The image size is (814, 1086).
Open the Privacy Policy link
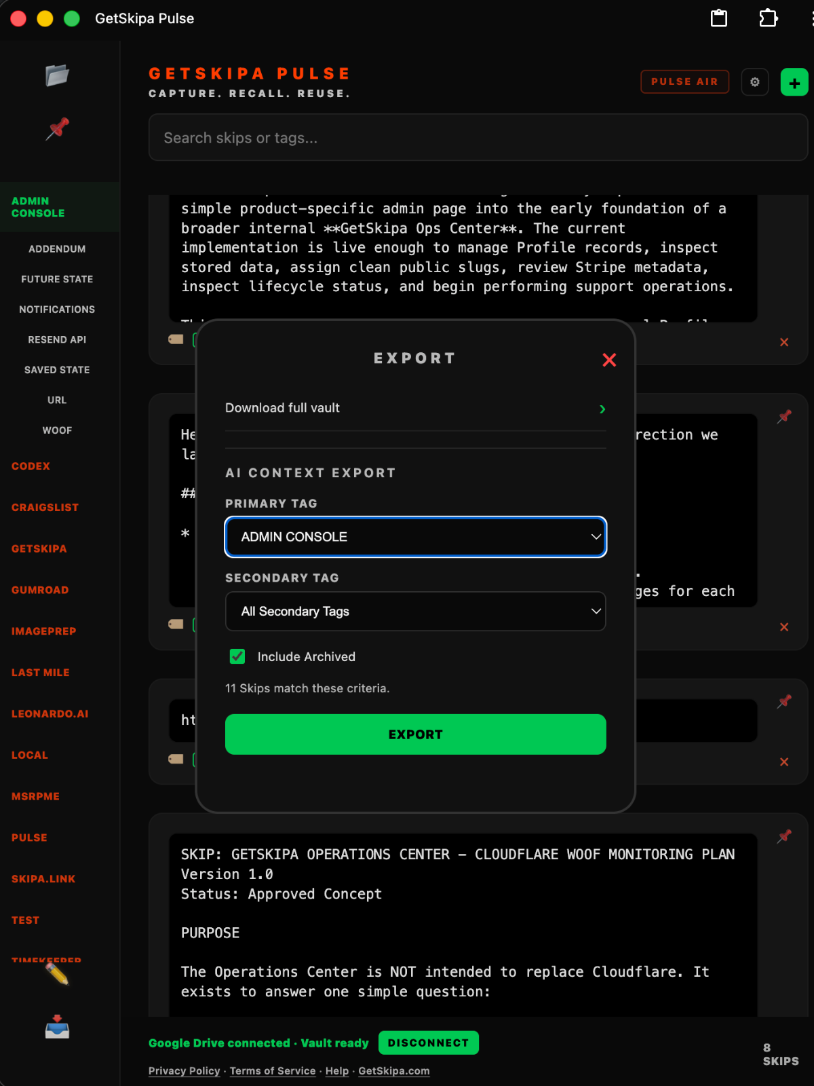pos(184,1071)
